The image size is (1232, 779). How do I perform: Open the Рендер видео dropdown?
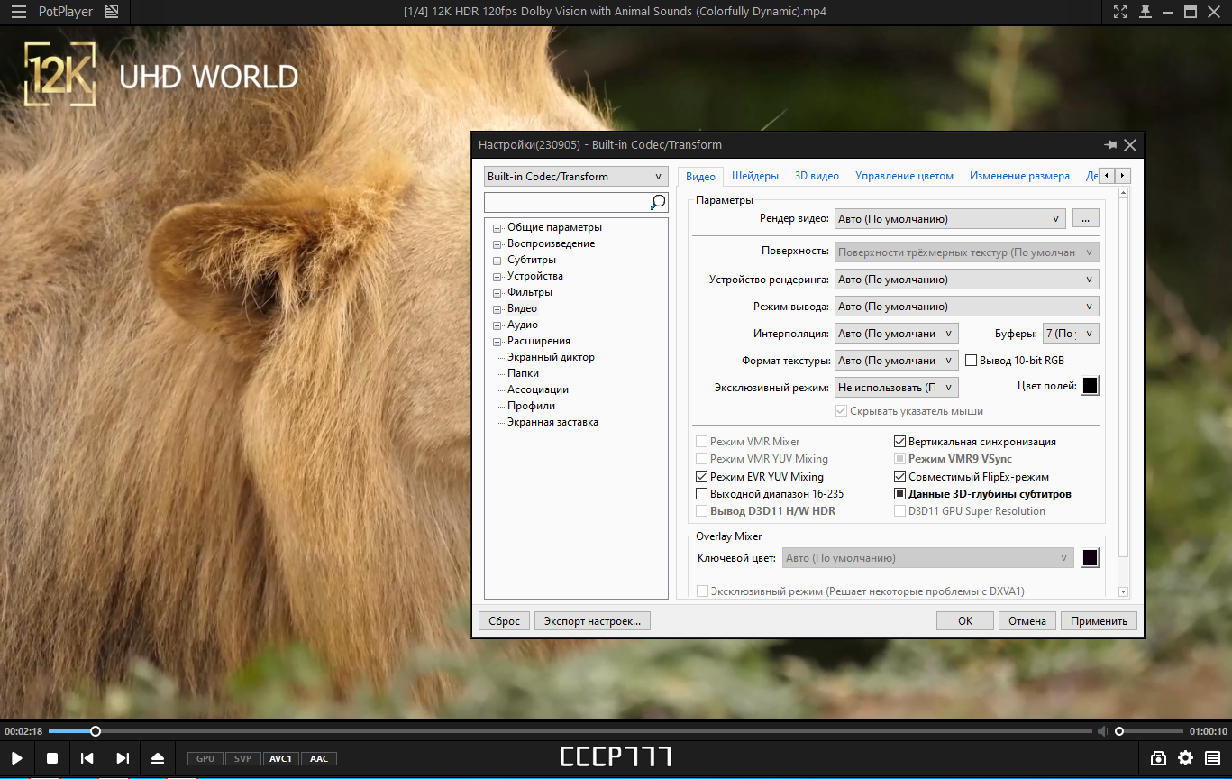[x=950, y=218]
